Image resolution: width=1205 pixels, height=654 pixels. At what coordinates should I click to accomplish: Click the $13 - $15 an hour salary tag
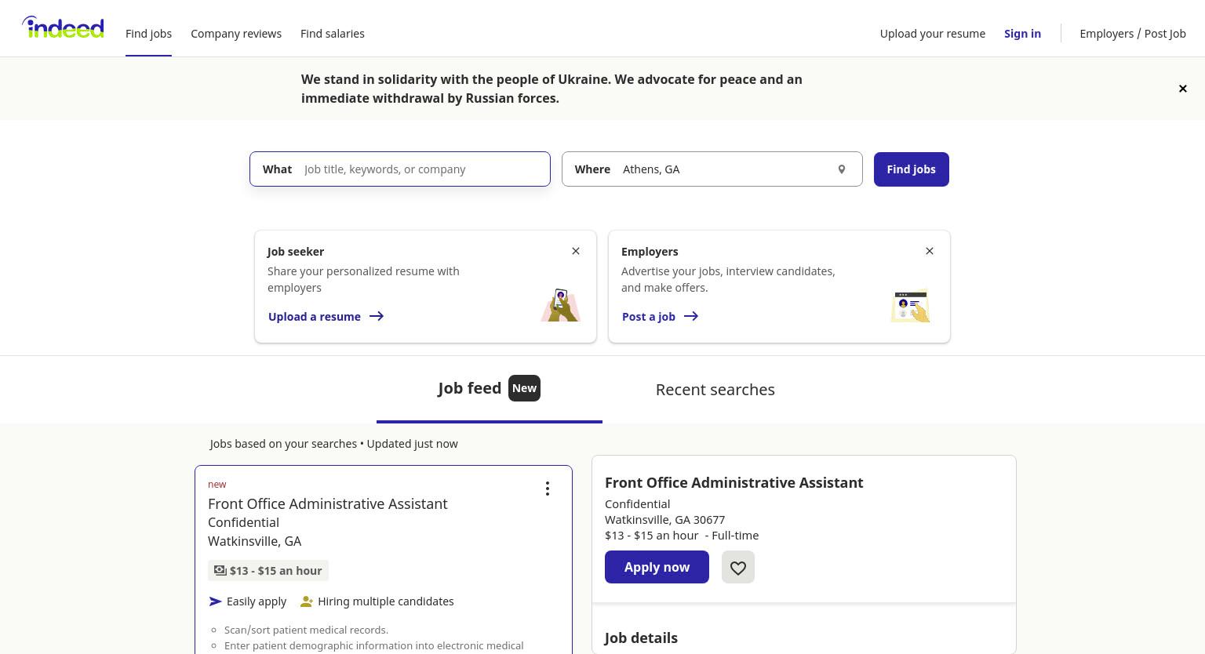(268, 570)
